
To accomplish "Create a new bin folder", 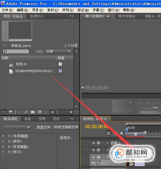I will pyautogui.click(x=33, y=112).
